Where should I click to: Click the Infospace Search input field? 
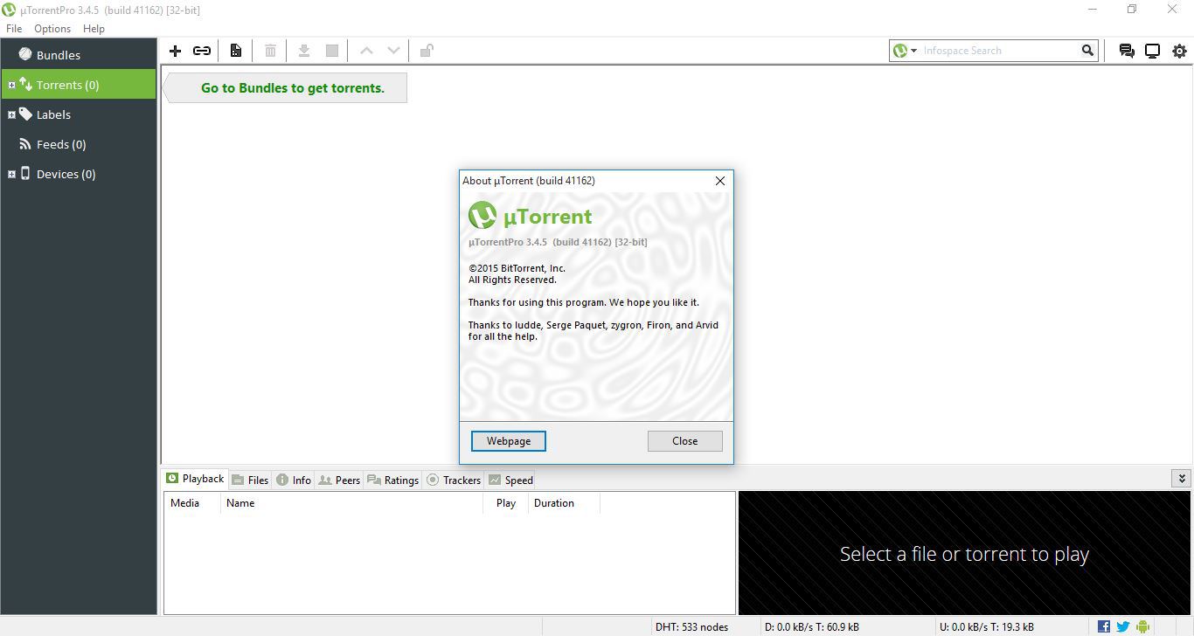click(x=999, y=51)
